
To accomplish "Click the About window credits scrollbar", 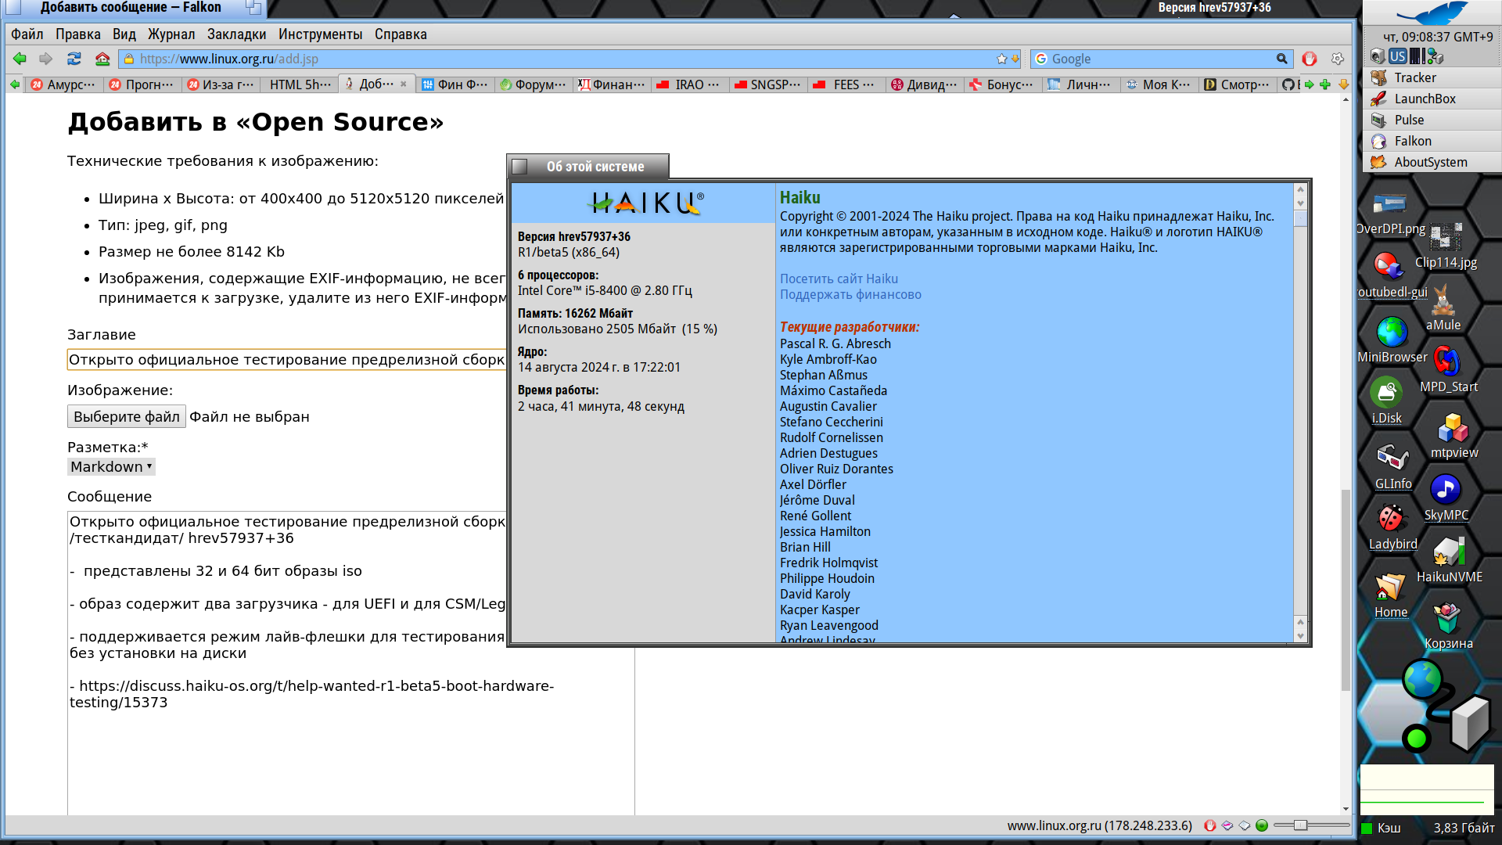I will 1300,413.
